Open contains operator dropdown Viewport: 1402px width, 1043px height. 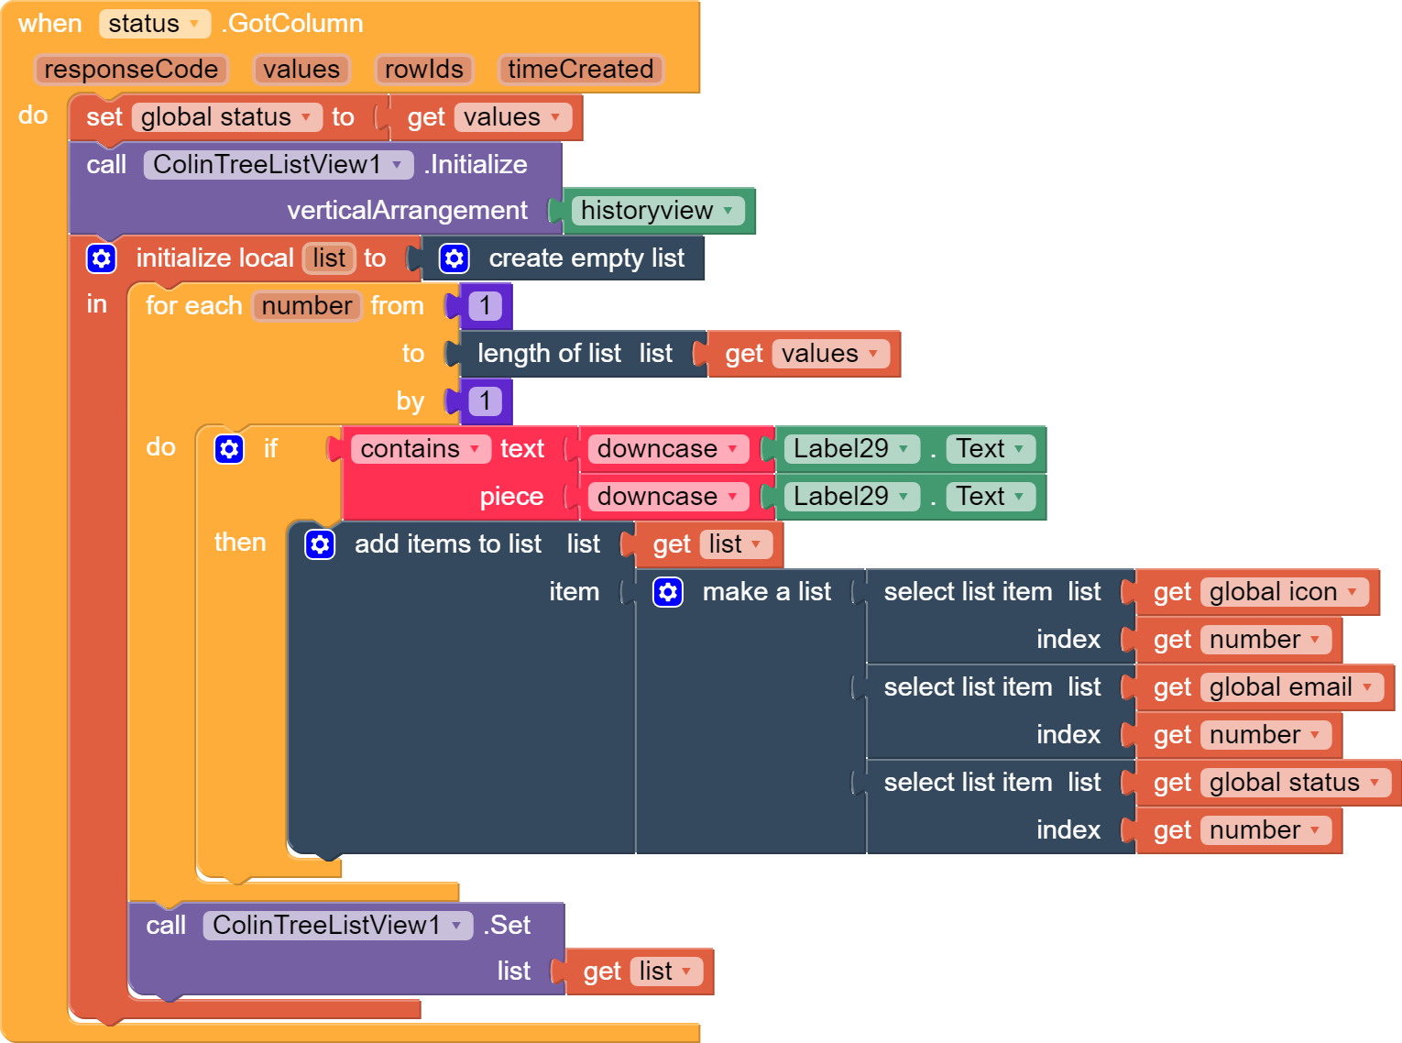tap(421, 449)
